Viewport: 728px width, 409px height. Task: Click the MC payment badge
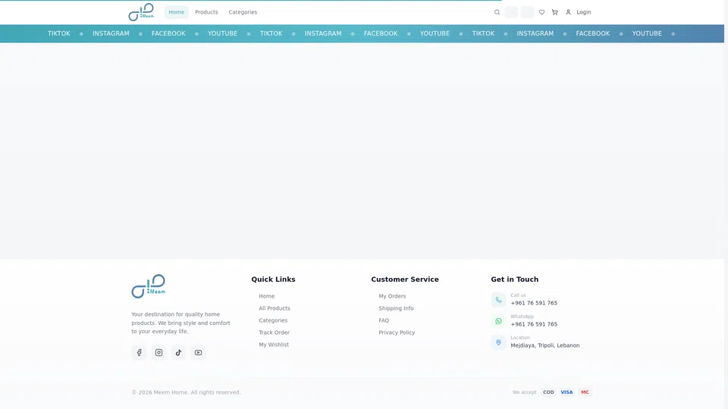point(585,392)
